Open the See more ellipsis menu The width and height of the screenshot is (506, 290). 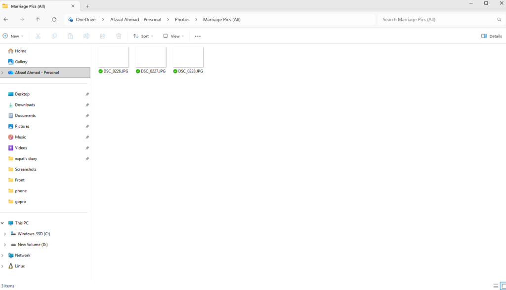[198, 36]
